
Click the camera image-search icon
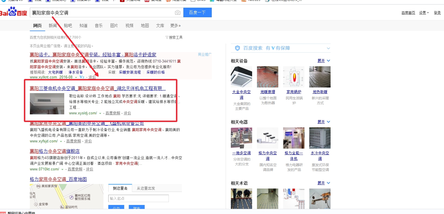coord(178,12)
